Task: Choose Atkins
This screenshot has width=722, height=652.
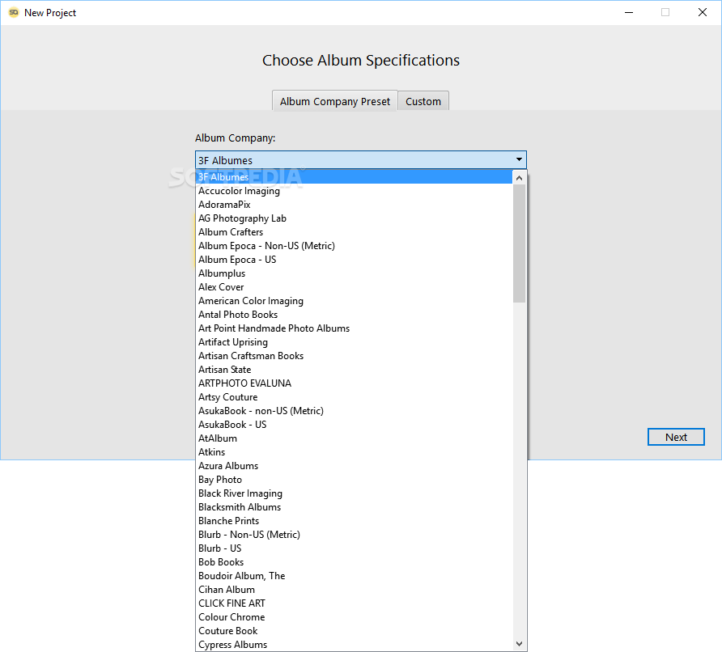Action: 354,452
